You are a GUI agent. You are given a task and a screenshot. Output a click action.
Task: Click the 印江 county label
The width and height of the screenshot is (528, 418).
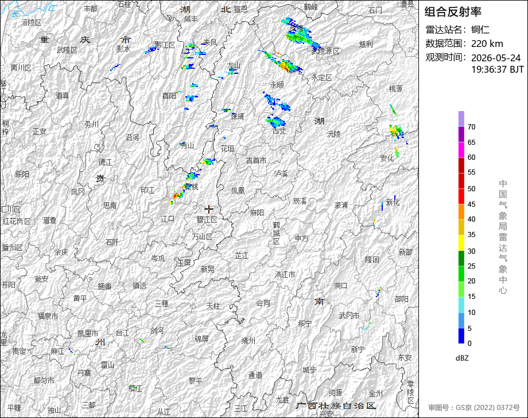(x=147, y=191)
